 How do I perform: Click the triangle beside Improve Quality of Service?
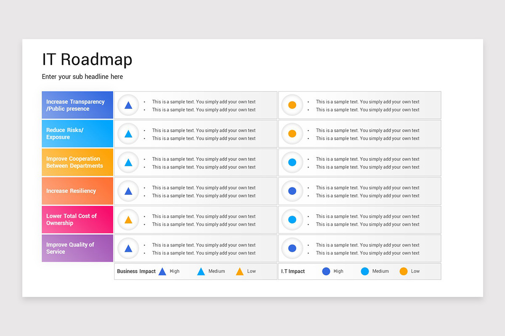pos(128,248)
